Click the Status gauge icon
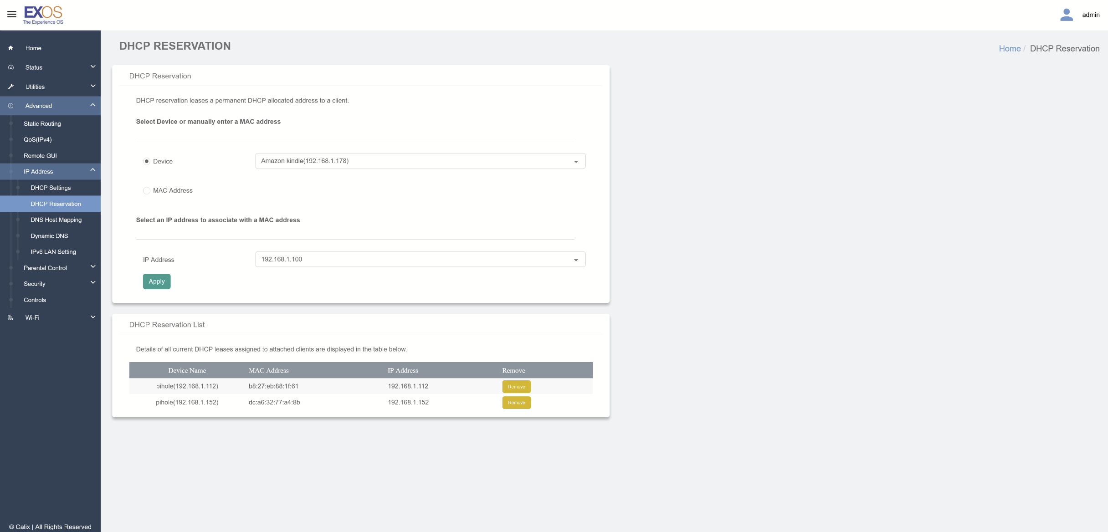 11,67
